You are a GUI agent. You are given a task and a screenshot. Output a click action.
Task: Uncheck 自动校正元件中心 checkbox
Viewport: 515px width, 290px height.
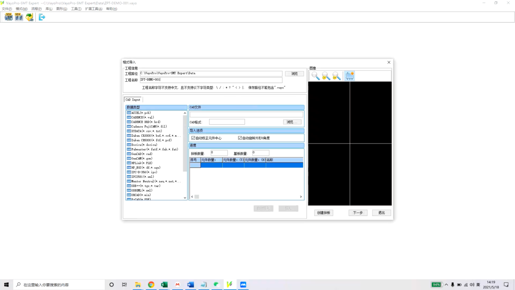(193, 138)
